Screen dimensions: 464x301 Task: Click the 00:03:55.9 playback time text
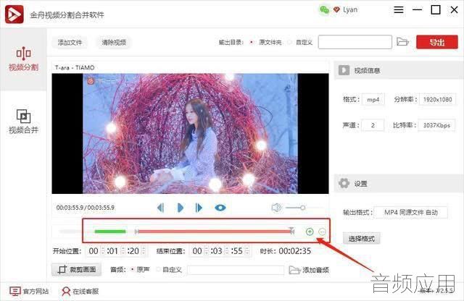(86, 208)
